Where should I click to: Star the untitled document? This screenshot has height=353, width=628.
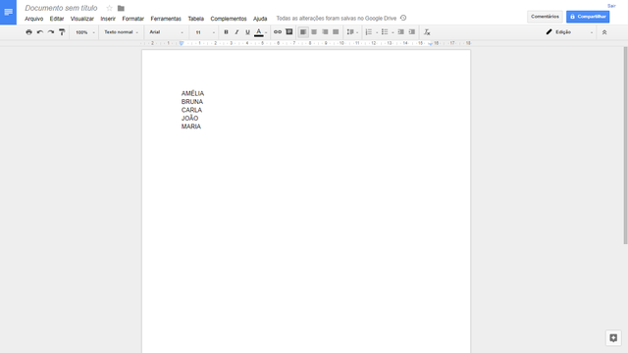point(109,8)
